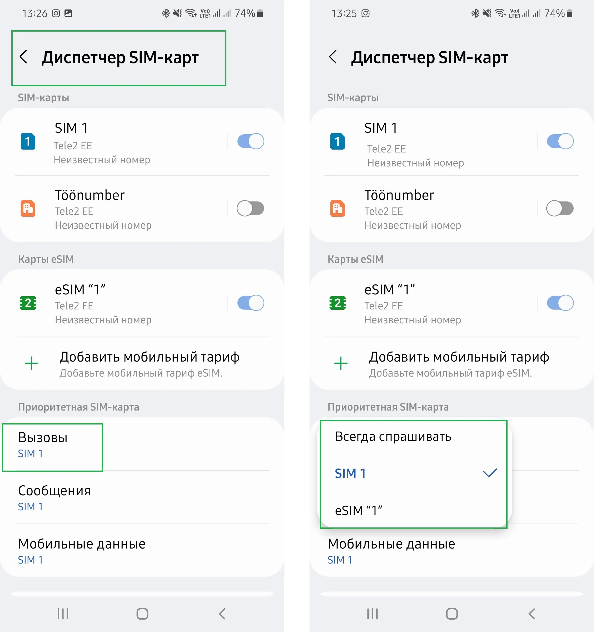596x632 pixels.
Task: Select eSIM "1" in the popup list
Action: pyautogui.click(x=414, y=510)
